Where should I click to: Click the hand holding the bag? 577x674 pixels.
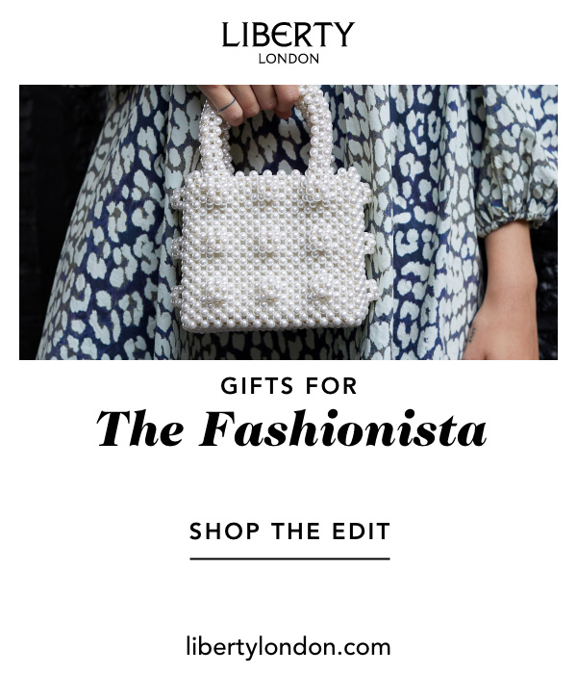[249, 101]
